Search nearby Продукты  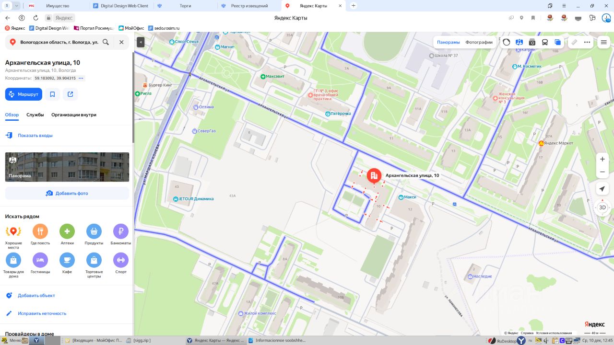coord(94,235)
